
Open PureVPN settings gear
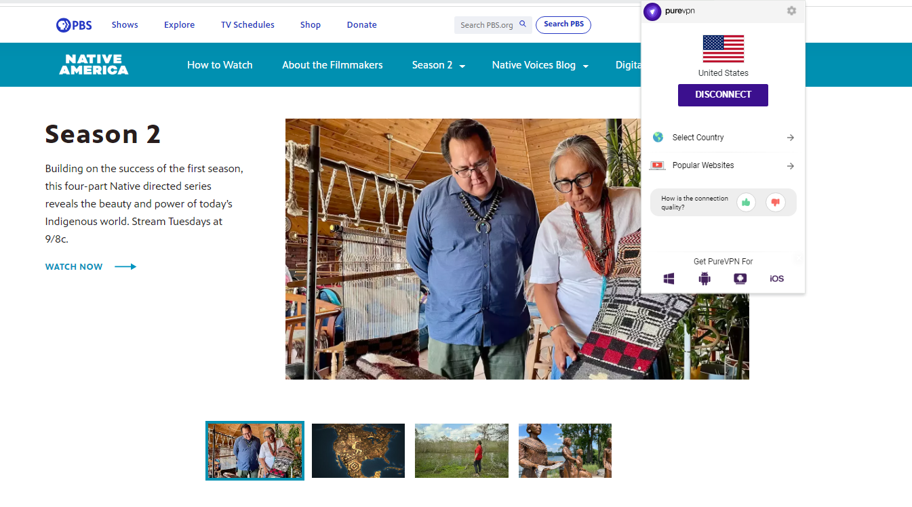pyautogui.click(x=791, y=11)
